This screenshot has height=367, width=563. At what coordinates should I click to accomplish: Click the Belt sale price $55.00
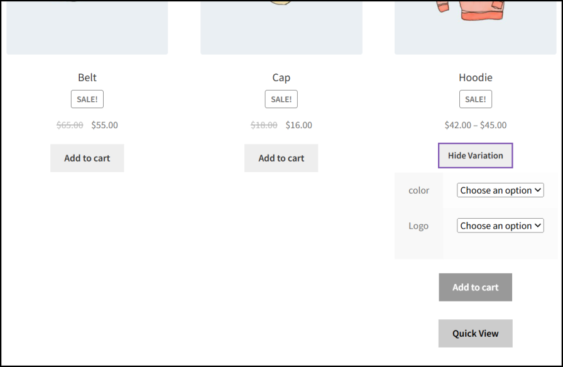(x=104, y=125)
